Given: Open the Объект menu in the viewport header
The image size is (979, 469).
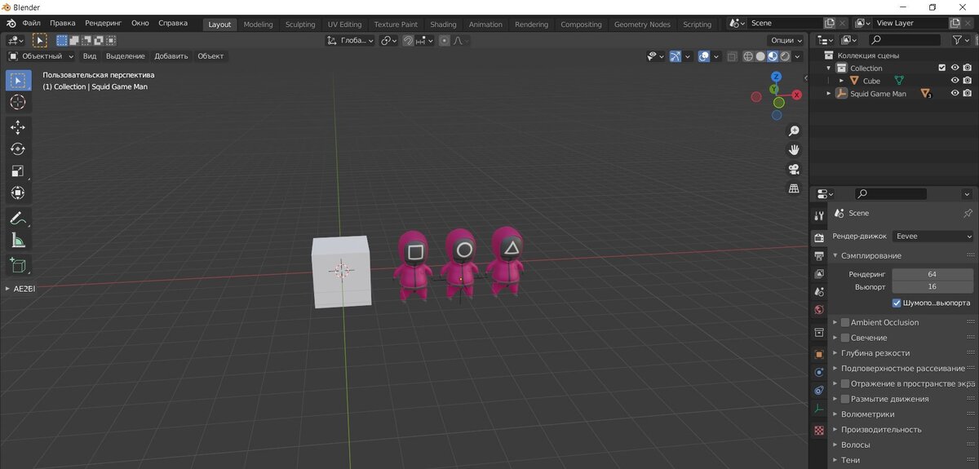Looking at the screenshot, I should (210, 56).
